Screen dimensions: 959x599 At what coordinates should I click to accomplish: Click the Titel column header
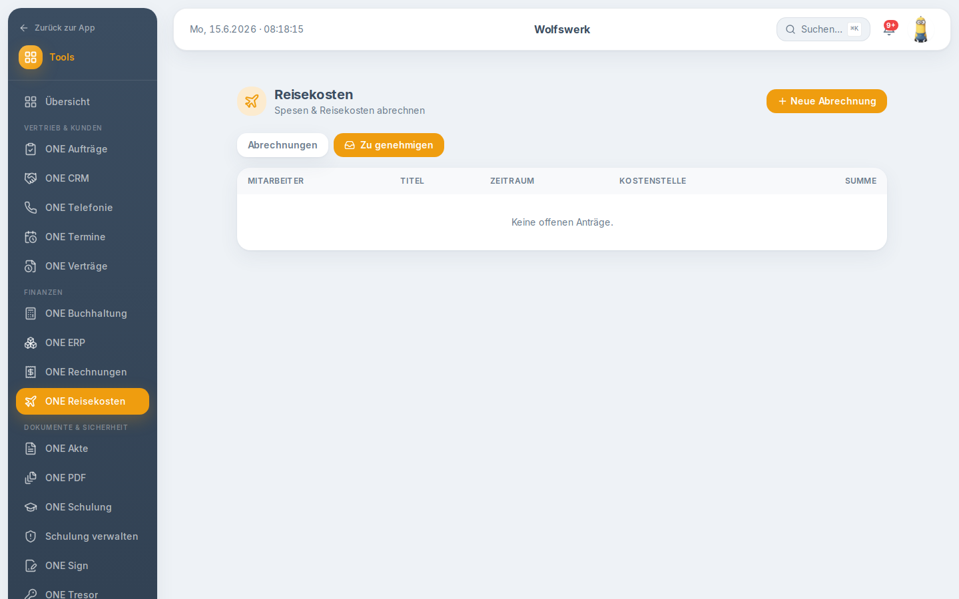pos(412,181)
